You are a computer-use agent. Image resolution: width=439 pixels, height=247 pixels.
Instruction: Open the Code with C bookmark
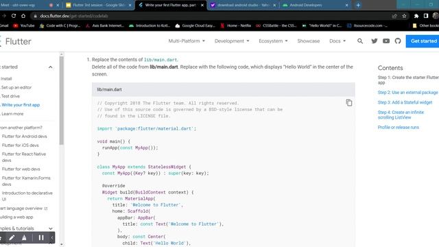[x=60, y=25]
